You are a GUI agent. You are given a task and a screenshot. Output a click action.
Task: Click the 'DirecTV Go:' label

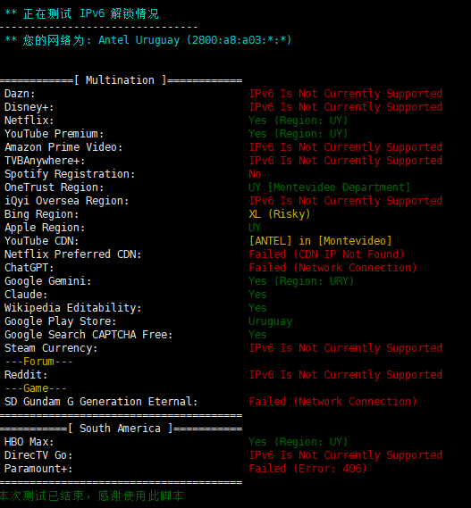click(x=38, y=455)
